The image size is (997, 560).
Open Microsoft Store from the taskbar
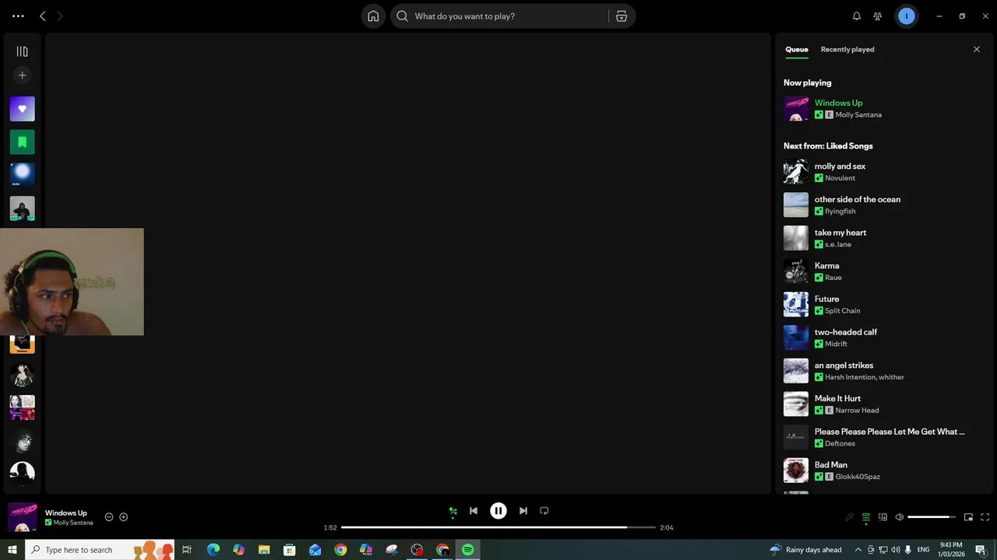tap(290, 550)
